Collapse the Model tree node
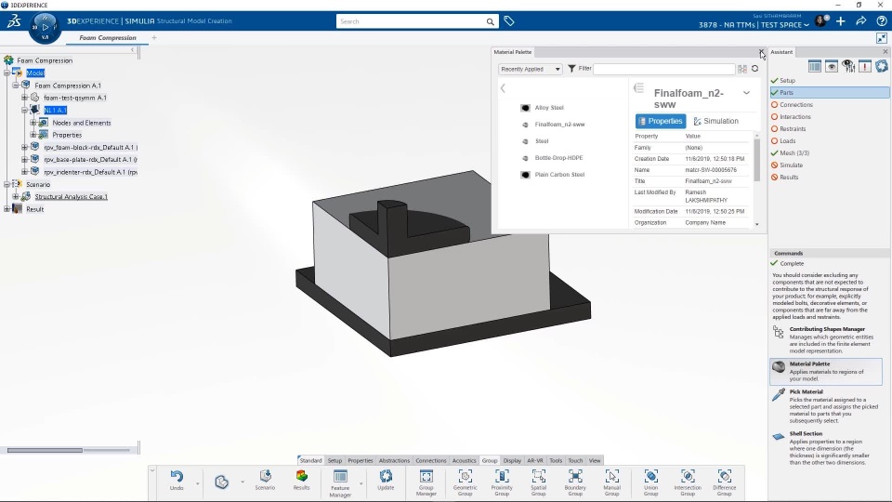Image resolution: width=892 pixels, height=502 pixels. tap(7, 73)
